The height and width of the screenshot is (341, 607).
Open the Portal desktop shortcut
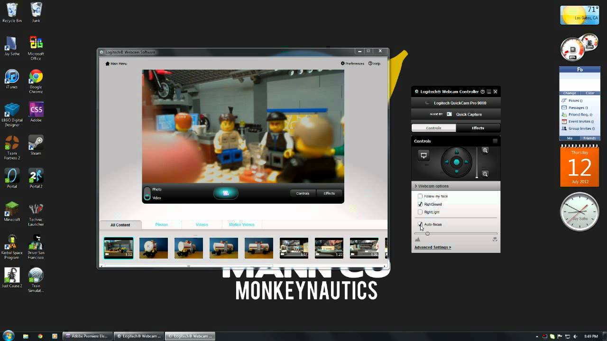point(12,179)
